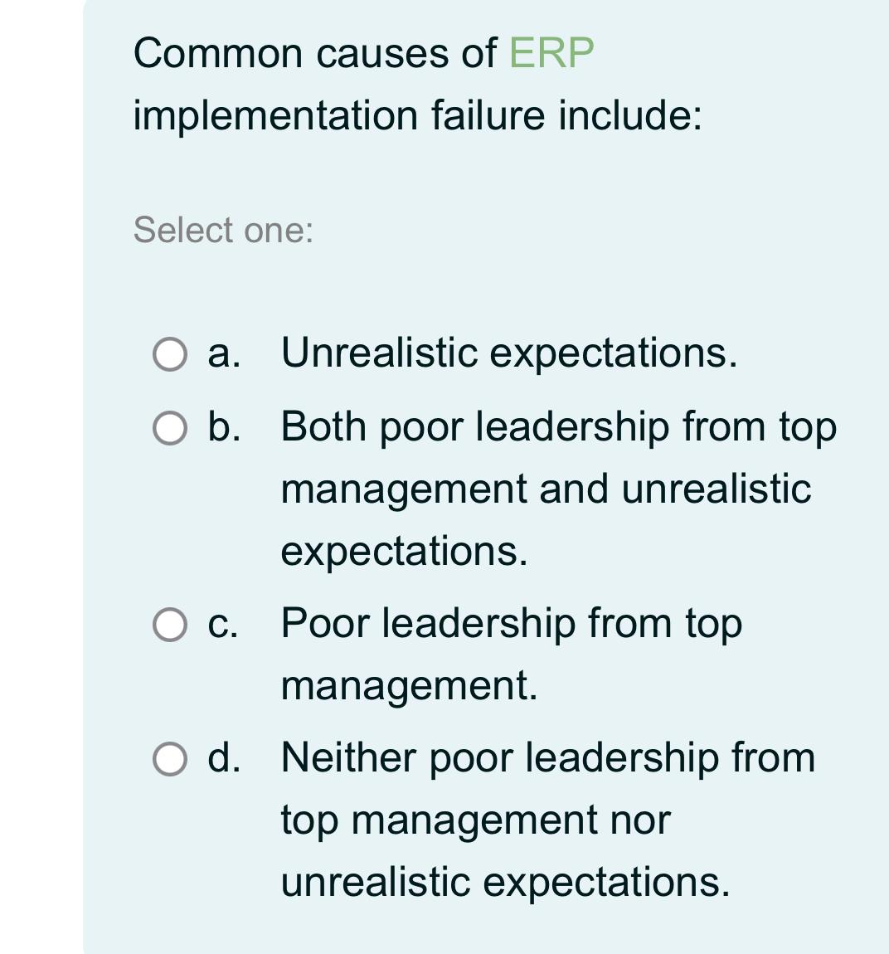
Task: Select radio button for option d
Action: tap(168, 757)
